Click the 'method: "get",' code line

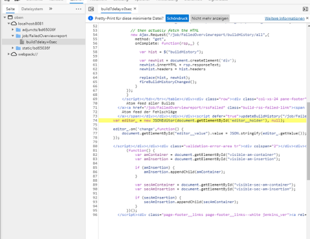point(150,39)
